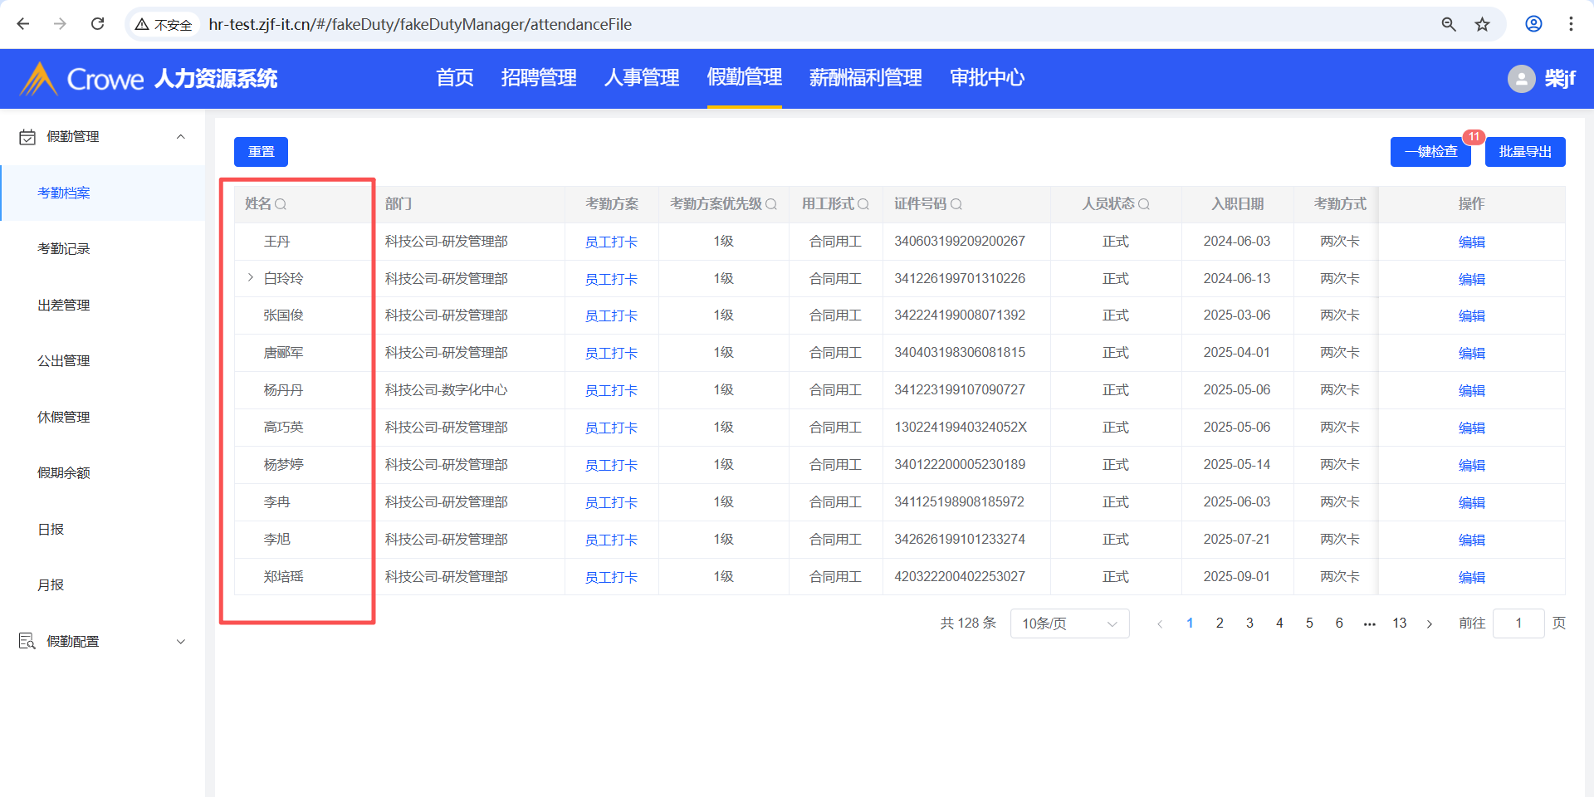Click 编辑 link in 王丹's row
This screenshot has width=1594, height=797.
[x=1471, y=242]
